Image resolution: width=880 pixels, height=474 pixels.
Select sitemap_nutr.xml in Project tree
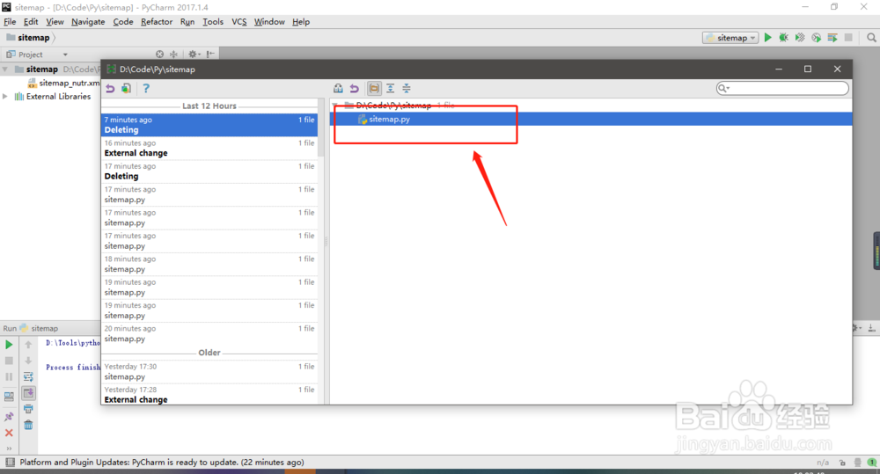pyautogui.click(x=63, y=83)
